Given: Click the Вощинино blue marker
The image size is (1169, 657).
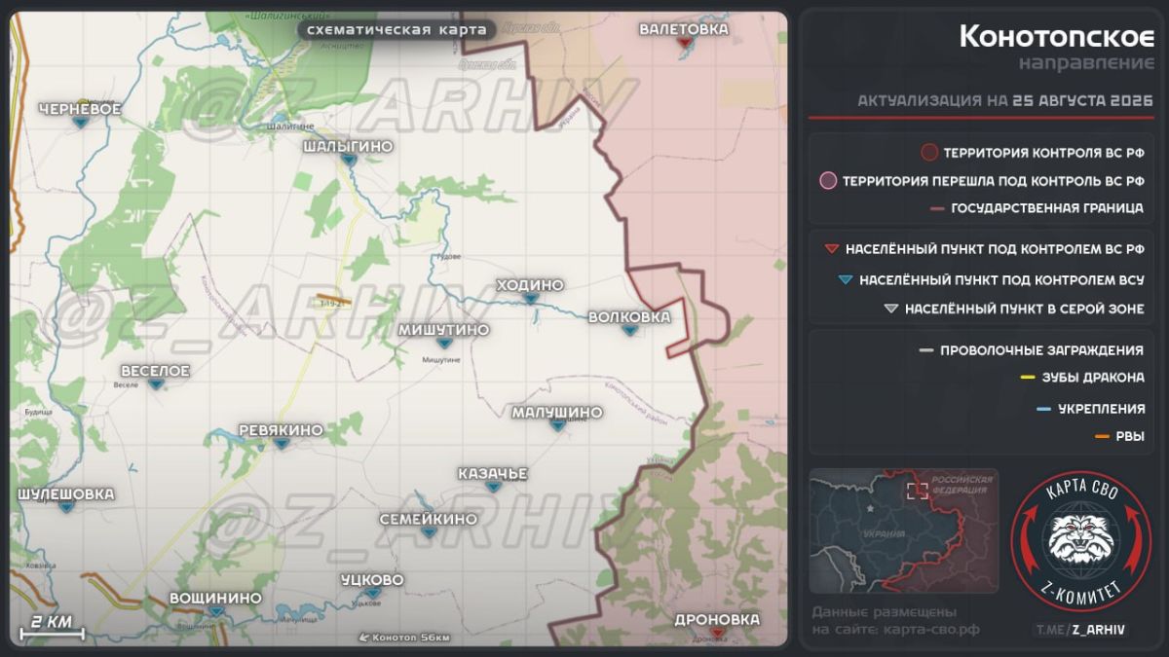Looking at the screenshot, I should click(215, 611).
